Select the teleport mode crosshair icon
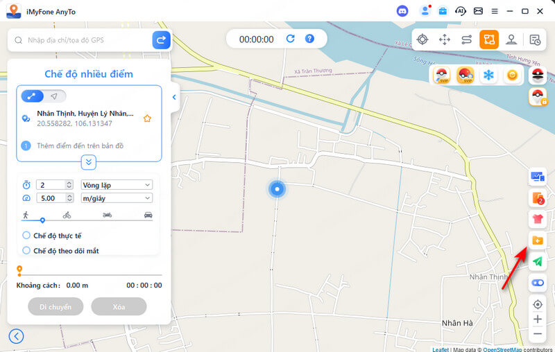The width and height of the screenshot is (555, 352). 422,39
